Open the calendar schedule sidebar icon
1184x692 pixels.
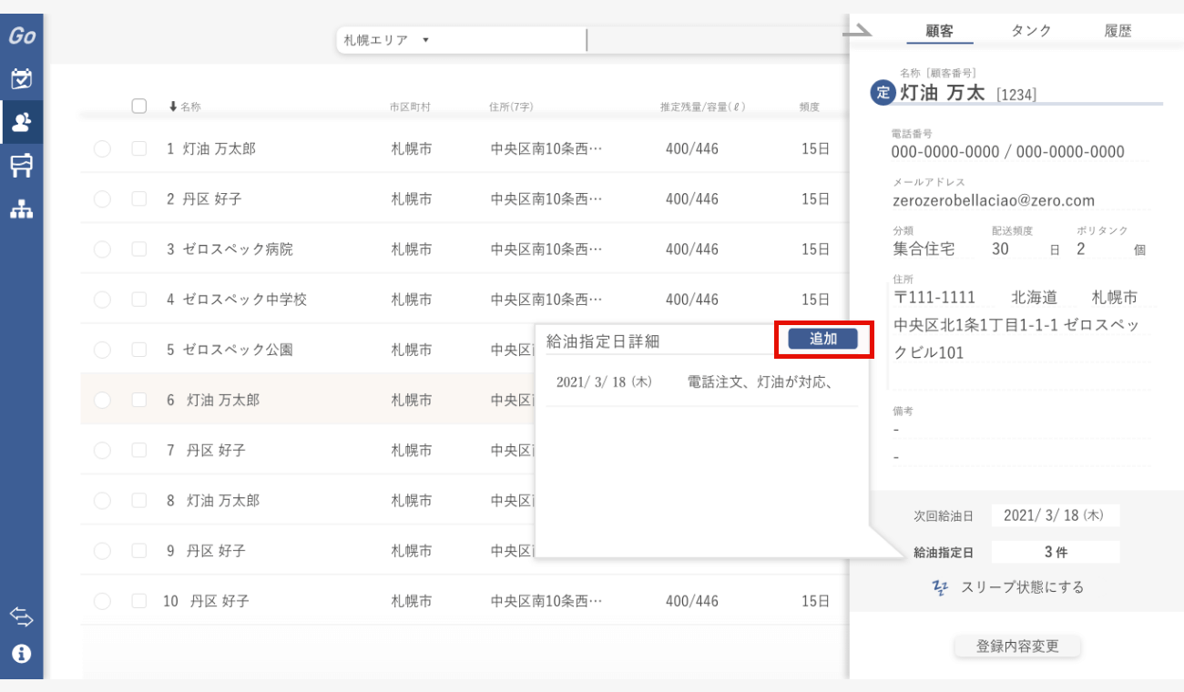(x=21, y=78)
